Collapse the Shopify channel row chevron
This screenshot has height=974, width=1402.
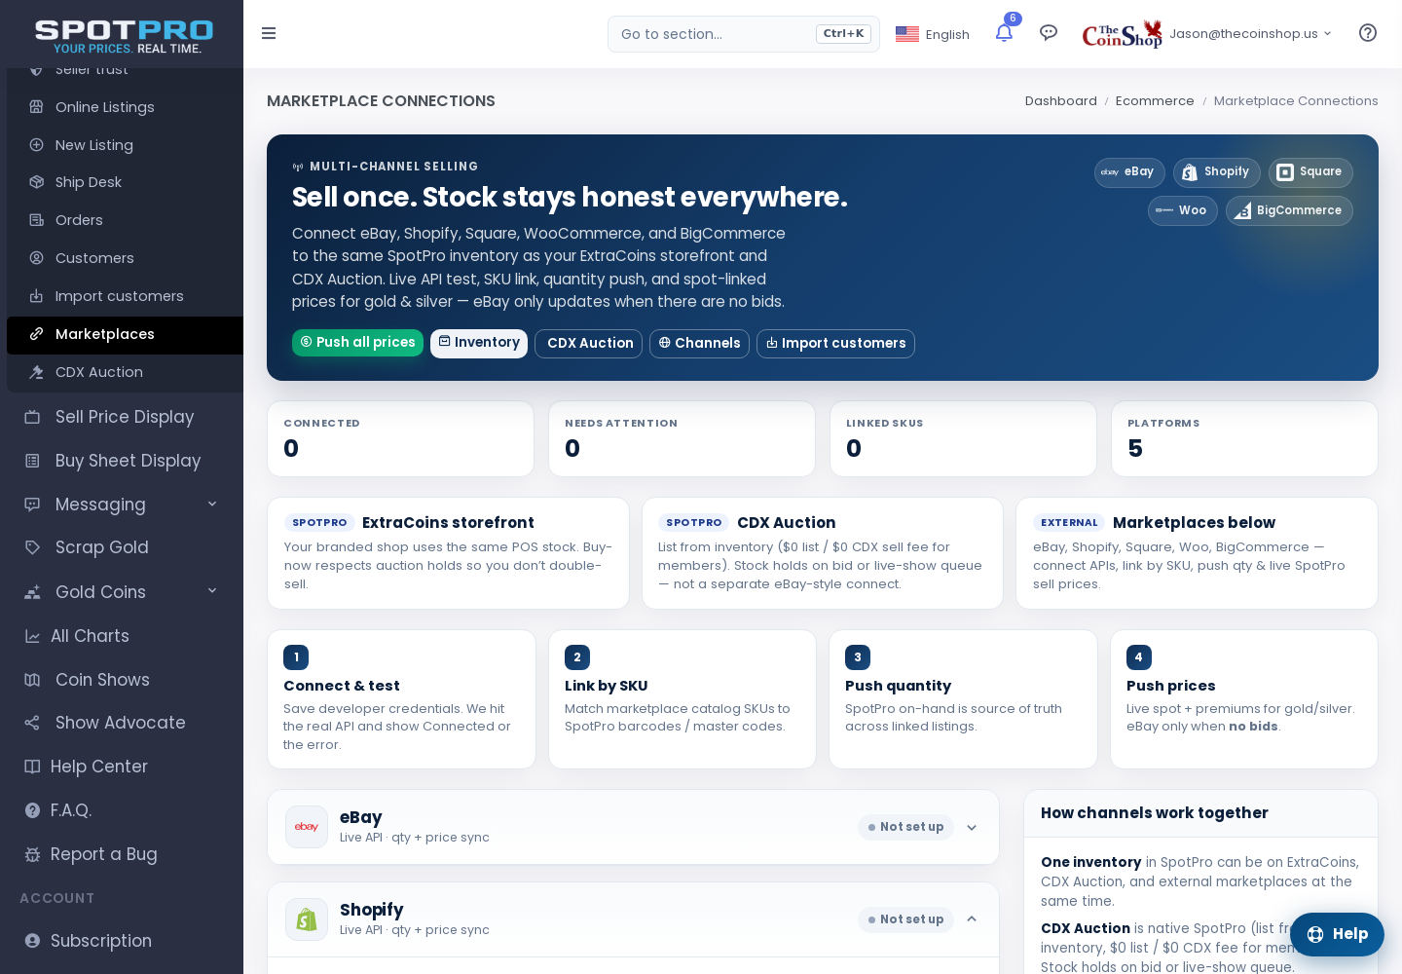tap(972, 919)
